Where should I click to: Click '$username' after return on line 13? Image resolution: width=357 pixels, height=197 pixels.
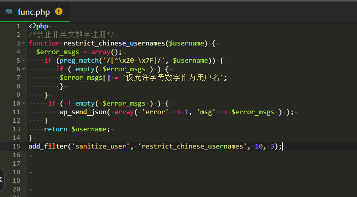89,129
